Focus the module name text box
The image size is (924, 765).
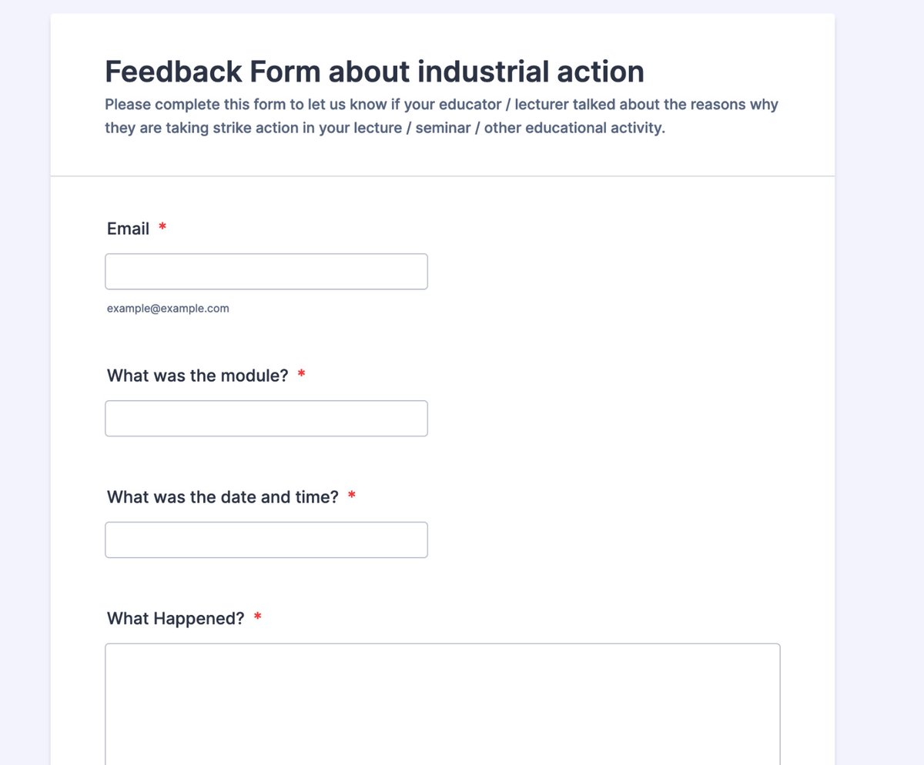(x=266, y=419)
